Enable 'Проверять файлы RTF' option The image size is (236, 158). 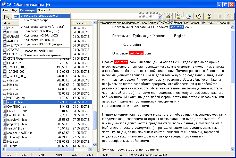click(45, 51)
